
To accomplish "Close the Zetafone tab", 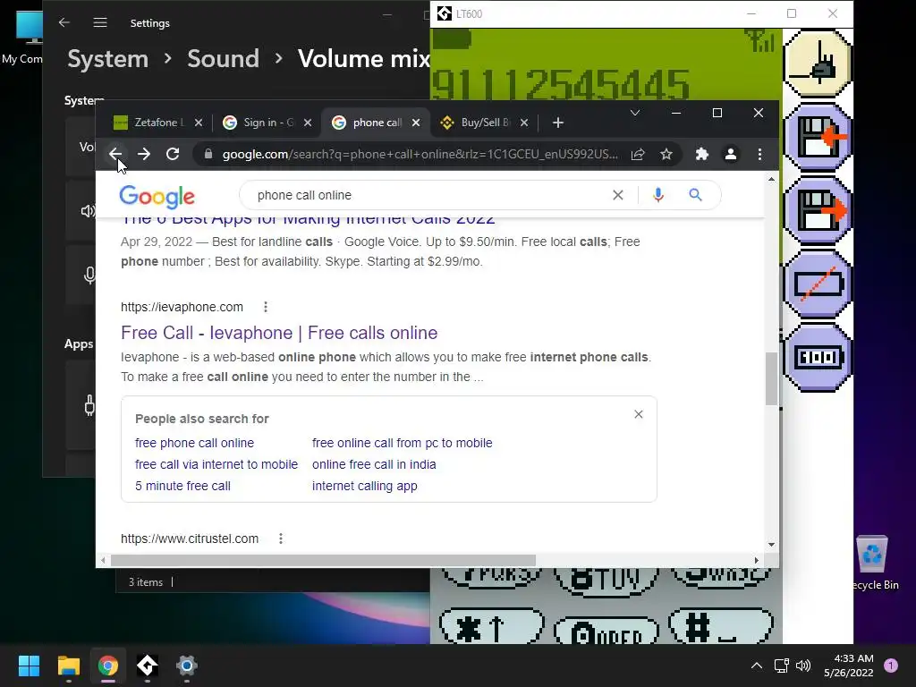I will point(199,123).
